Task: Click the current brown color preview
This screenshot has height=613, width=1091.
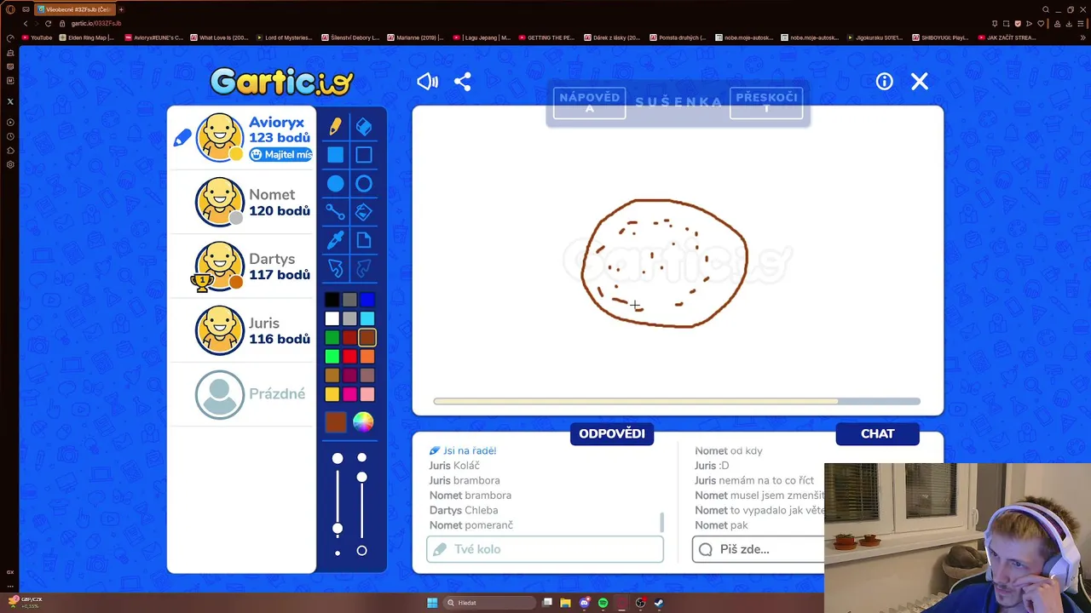Action: [336, 422]
